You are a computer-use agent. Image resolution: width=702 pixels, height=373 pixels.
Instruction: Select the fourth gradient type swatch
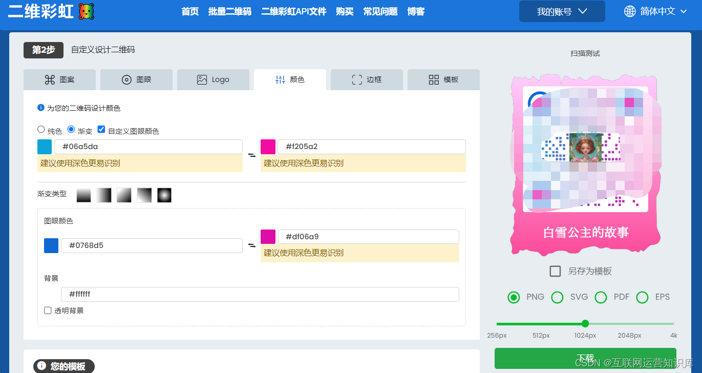(144, 195)
